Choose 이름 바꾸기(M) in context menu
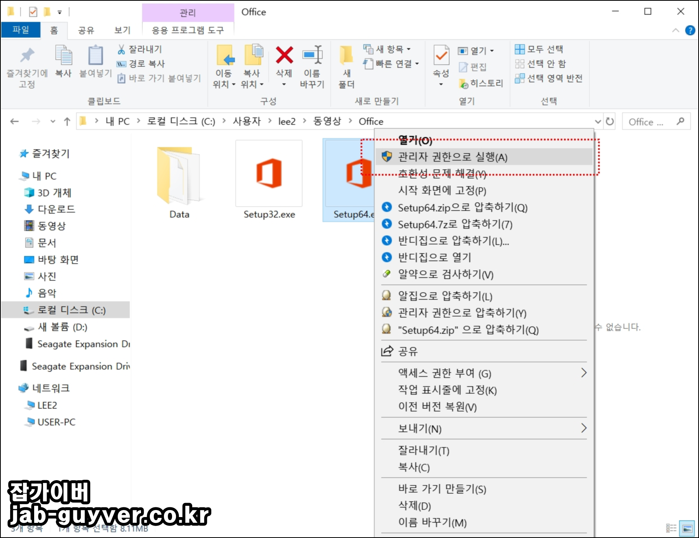 tap(484, 522)
